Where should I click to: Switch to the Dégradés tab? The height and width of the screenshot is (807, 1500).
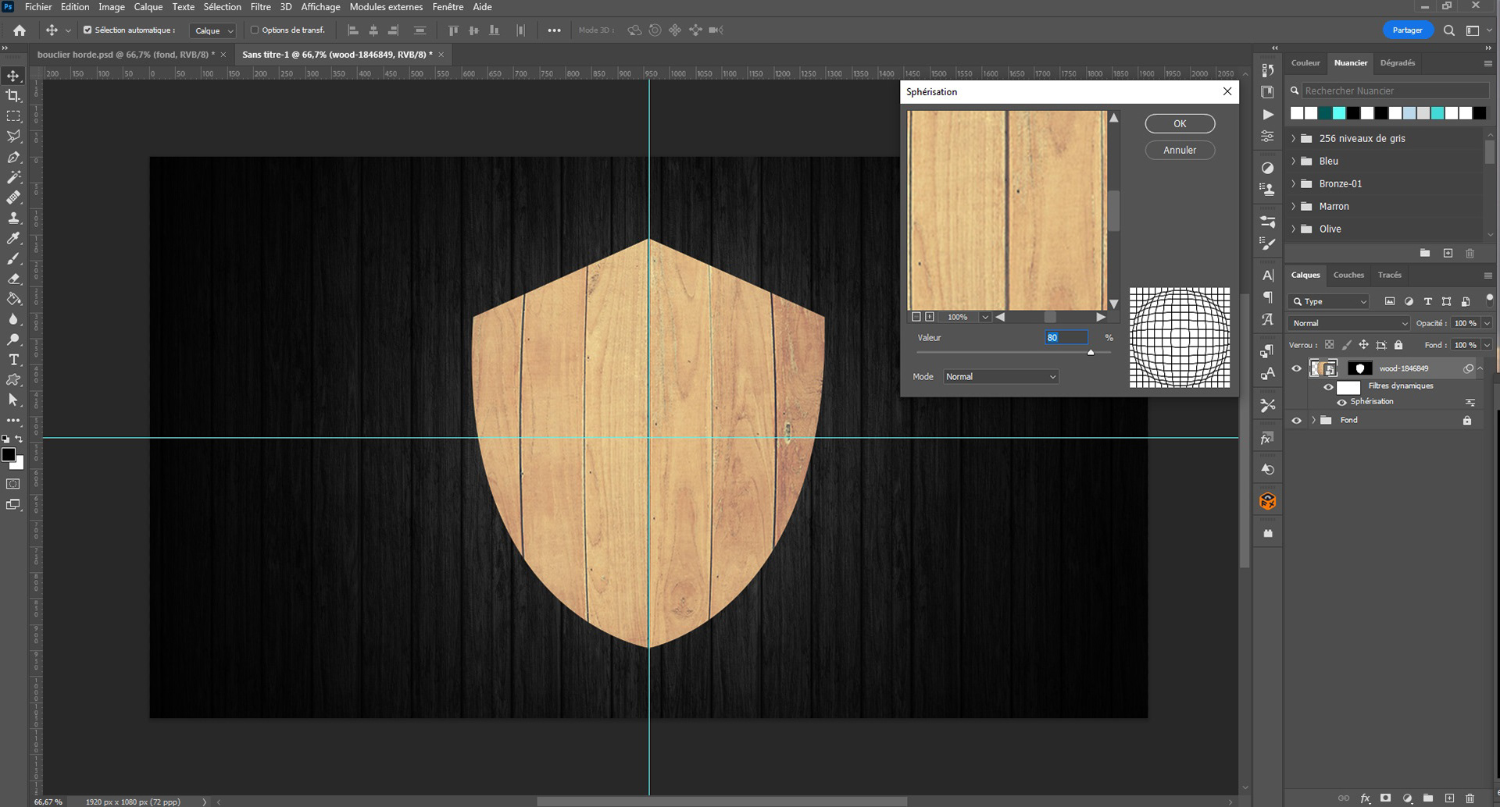[1397, 62]
